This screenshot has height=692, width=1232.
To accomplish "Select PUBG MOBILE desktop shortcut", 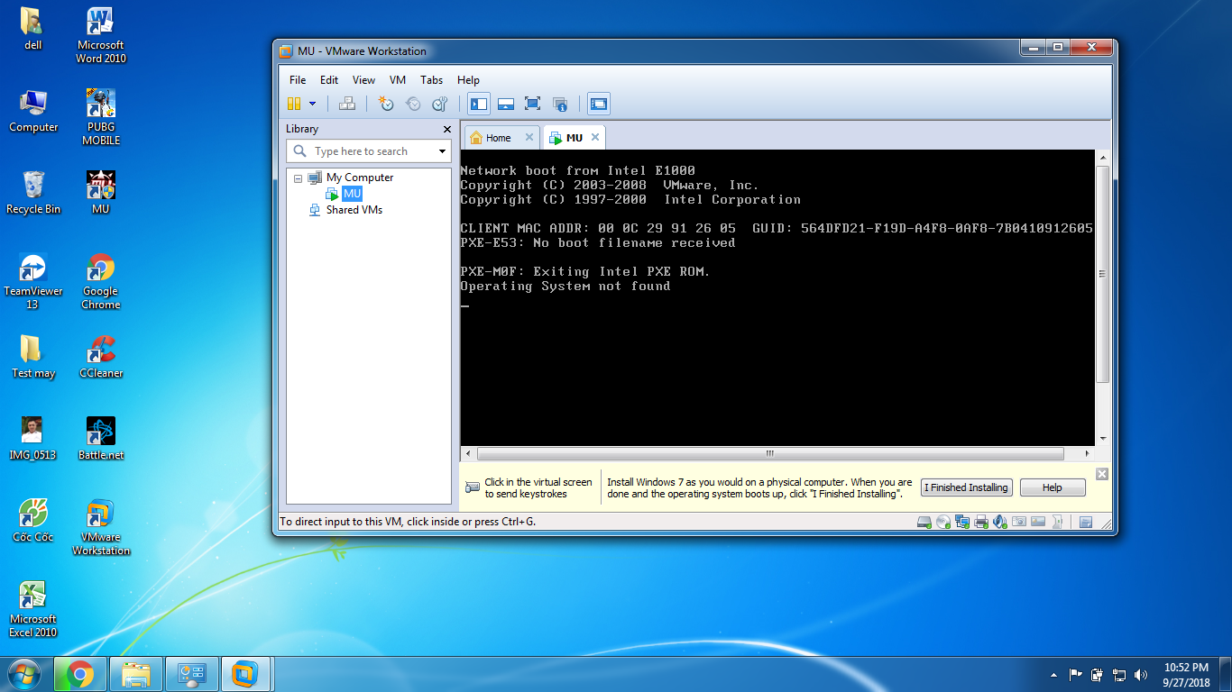I will 101,117.
